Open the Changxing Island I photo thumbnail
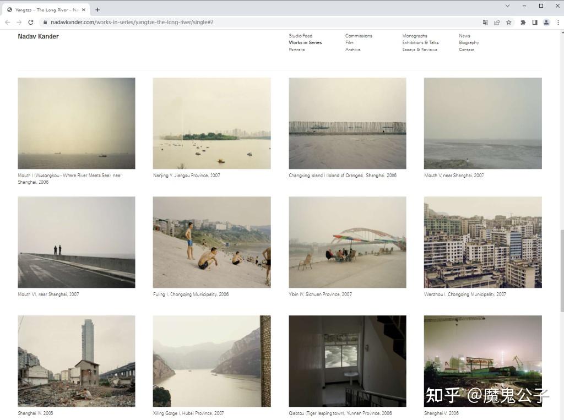Screen dimensions: 564x420 [348, 123]
